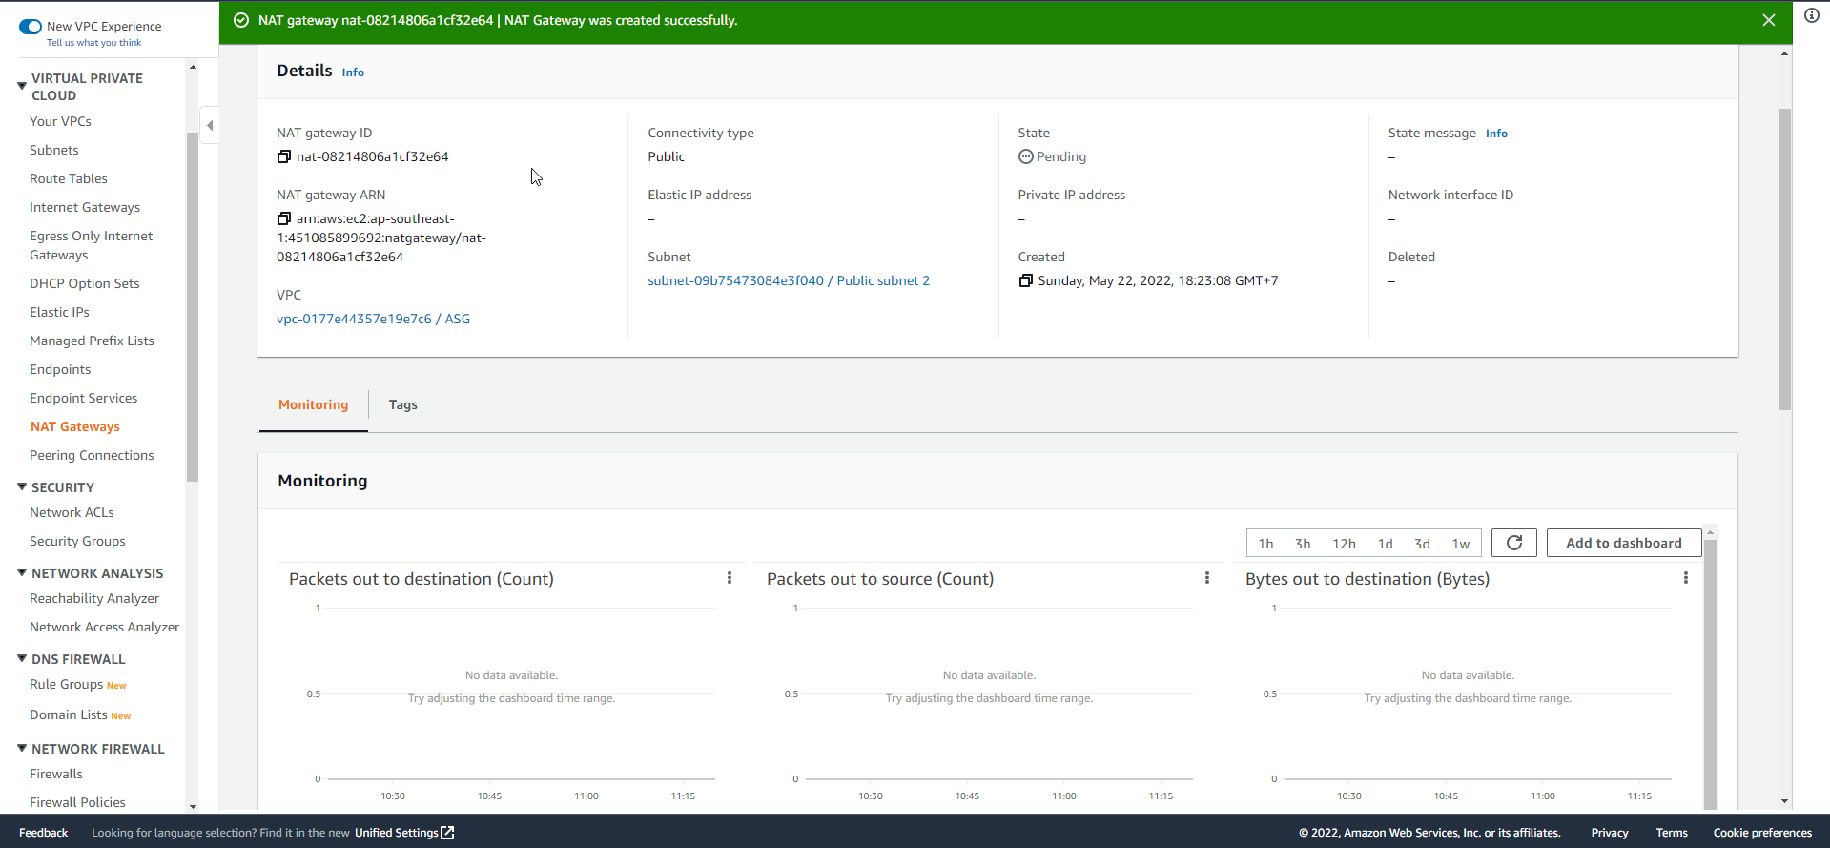
Task: Open Reachability Analyzer
Action: 94,598
